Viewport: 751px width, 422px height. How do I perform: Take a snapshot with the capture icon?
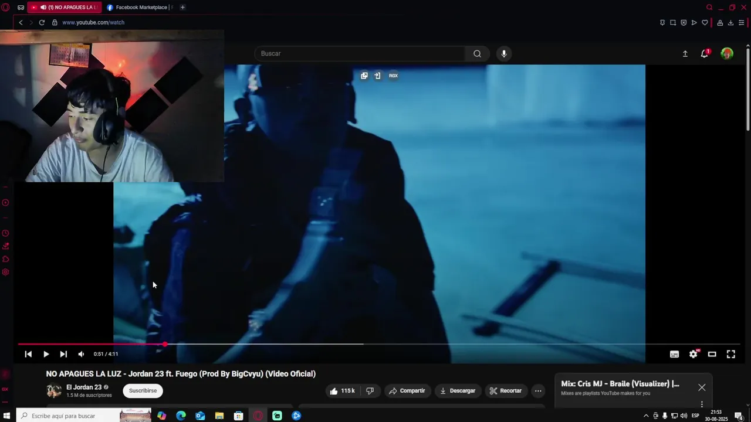[673, 22]
